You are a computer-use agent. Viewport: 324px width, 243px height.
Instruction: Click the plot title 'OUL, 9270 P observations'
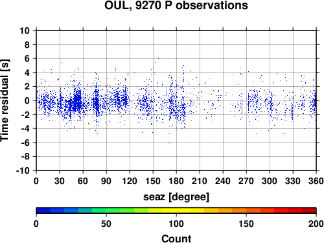click(176, 5)
